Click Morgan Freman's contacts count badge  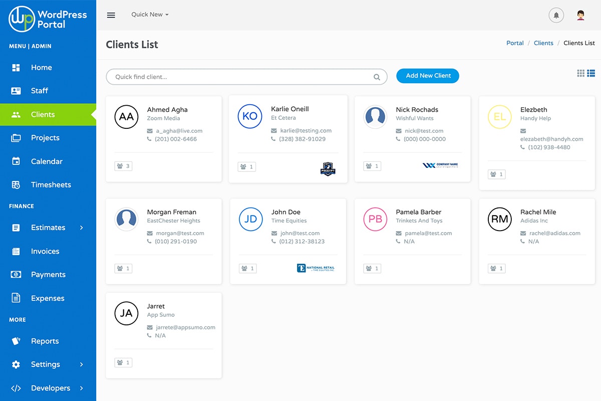point(123,269)
